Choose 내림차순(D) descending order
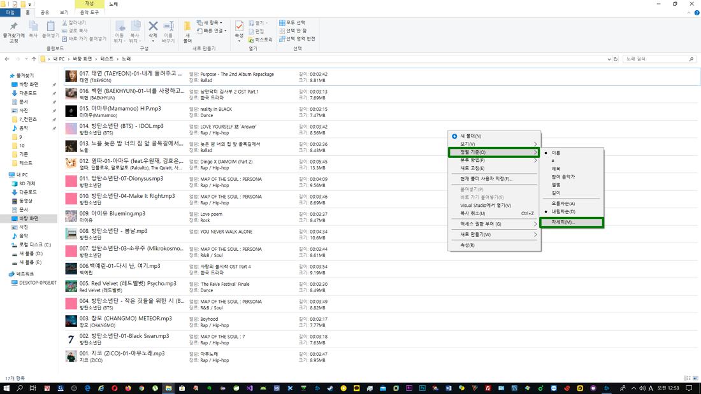Image resolution: width=701 pixels, height=394 pixels. point(572,212)
